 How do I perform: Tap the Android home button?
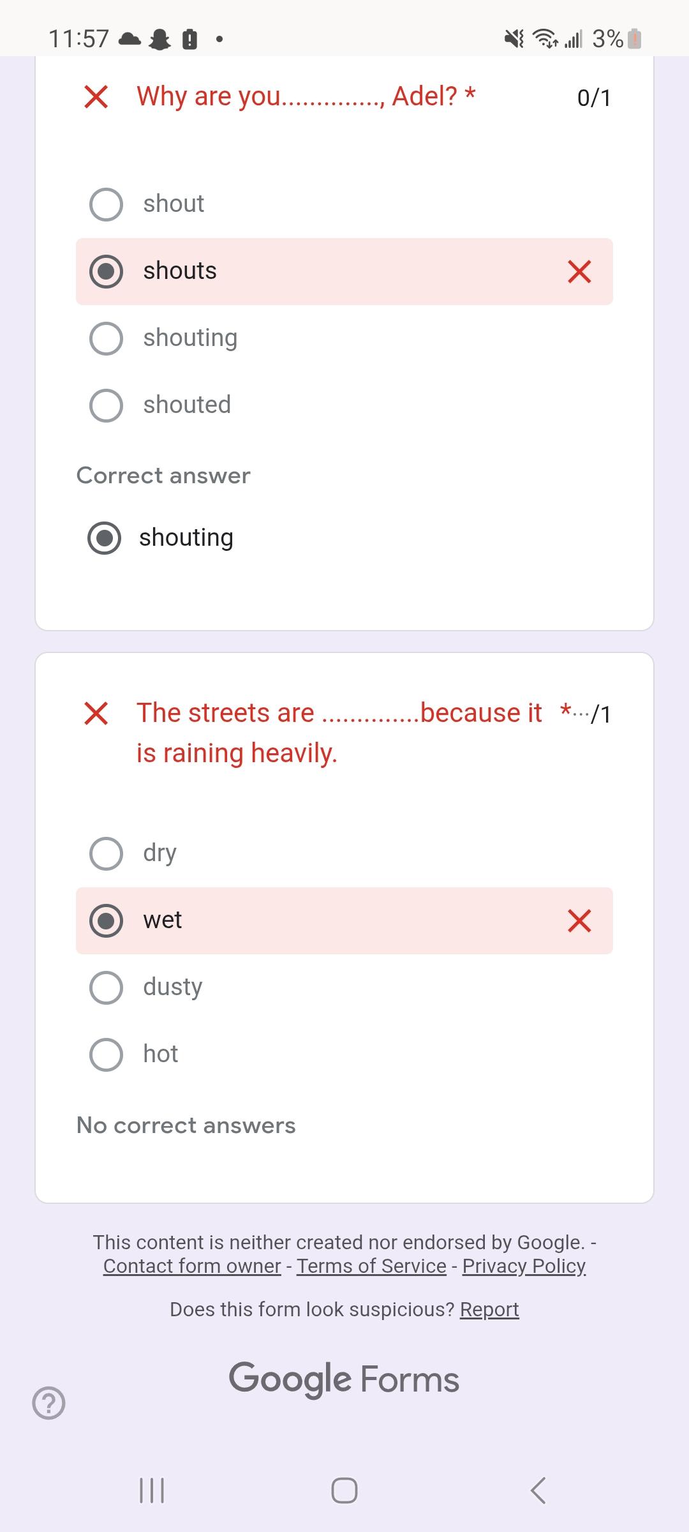click(x=344, y=1491)
